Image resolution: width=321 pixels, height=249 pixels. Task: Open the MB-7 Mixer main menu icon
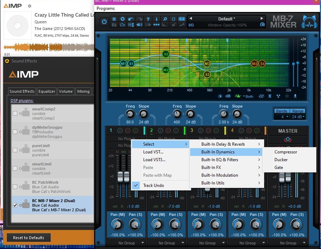point(114,19)
